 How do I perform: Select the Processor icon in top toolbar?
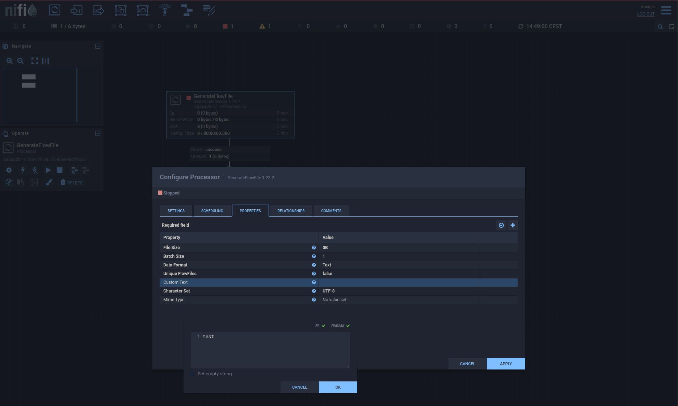point(54,10)
